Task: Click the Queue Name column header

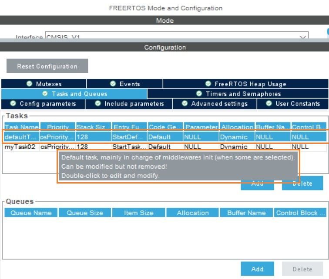Action: [x=31, y=213]
